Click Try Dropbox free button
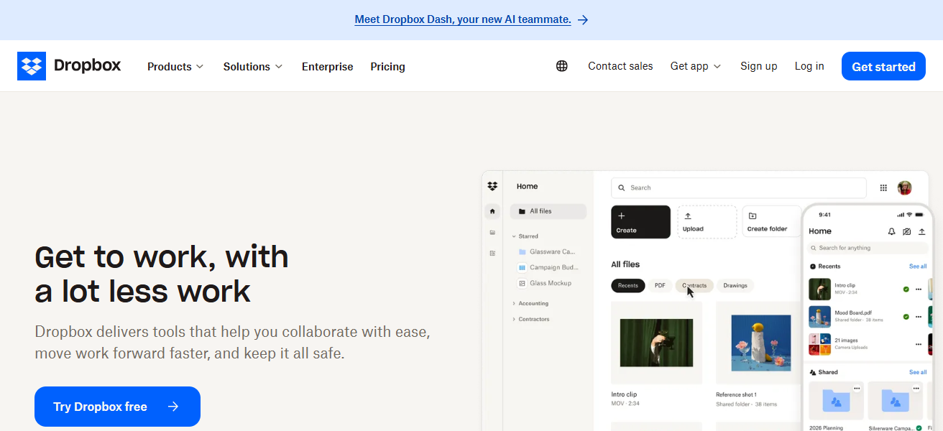The width and height of the screenshot is (943, 431). tap(117, 407)
